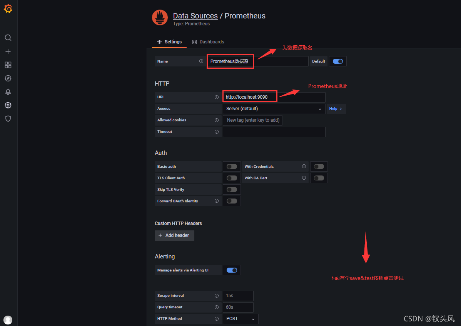The height and width of the screenshot is (326, 461).
Task: Show info tooltip for HTTP Method
Action: pyautogui.click(x=217, y=319)
